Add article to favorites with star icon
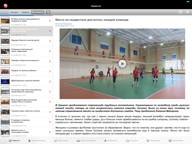The width and height of the screenshot is (192, 144). (x=187, y=12)
